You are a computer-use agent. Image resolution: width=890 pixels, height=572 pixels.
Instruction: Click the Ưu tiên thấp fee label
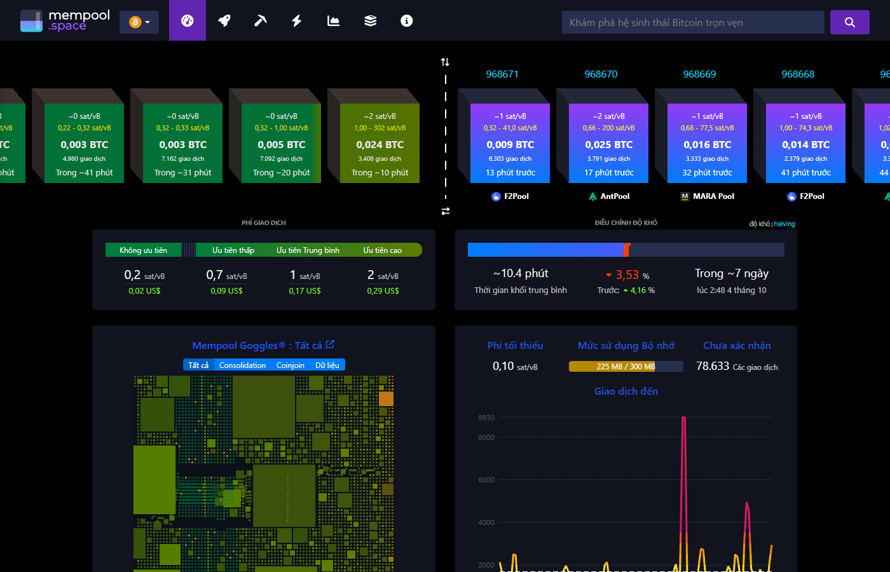233,250
